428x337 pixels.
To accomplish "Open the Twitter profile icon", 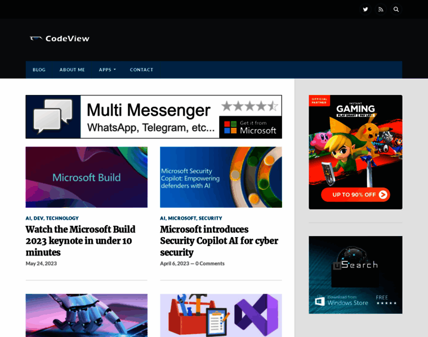I will point(365,10).
